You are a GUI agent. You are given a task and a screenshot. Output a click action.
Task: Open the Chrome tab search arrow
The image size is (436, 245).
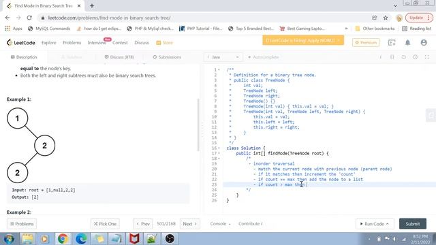395,5
